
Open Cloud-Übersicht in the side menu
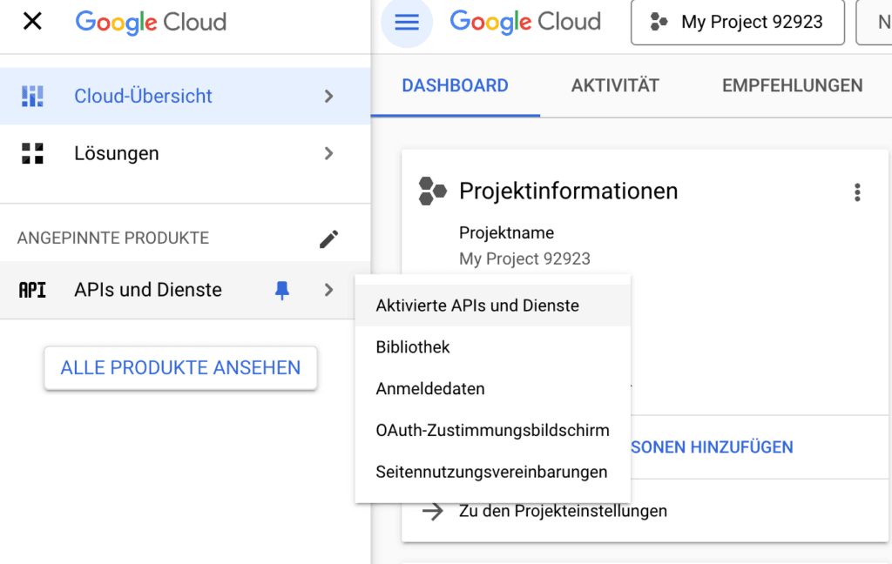(185, 96)
